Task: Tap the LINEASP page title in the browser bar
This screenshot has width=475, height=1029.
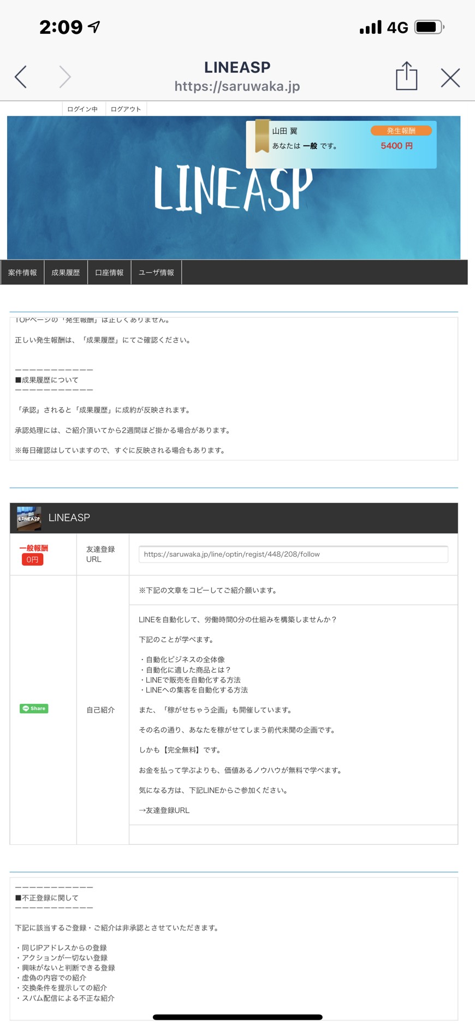Action: click(x=238, y=67)
